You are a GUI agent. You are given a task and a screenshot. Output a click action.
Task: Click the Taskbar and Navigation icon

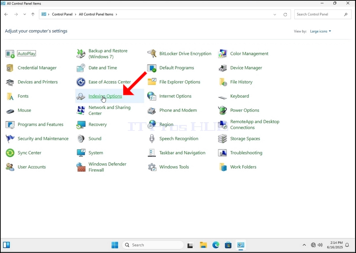click(x=152, y=153)
